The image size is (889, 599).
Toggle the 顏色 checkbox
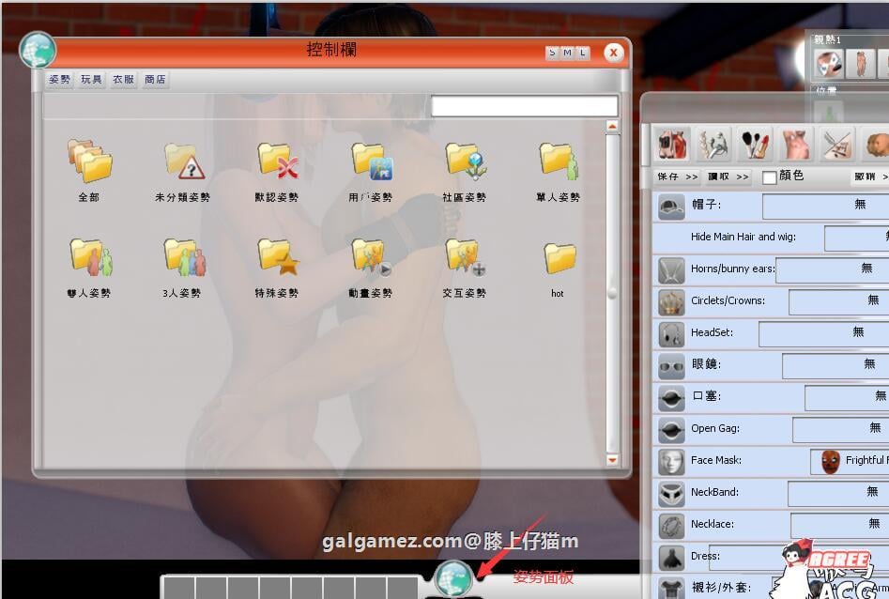[770, 177]
